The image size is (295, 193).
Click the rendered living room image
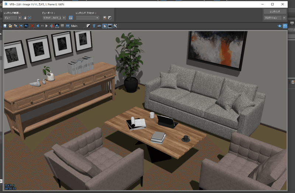[x=145, y=110]
